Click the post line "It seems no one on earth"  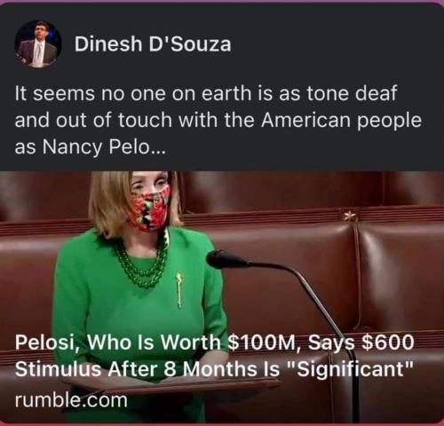(205, 93)
